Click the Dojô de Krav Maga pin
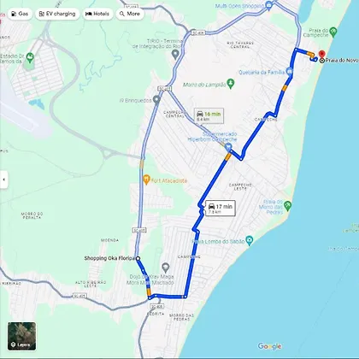 [166, 268]
